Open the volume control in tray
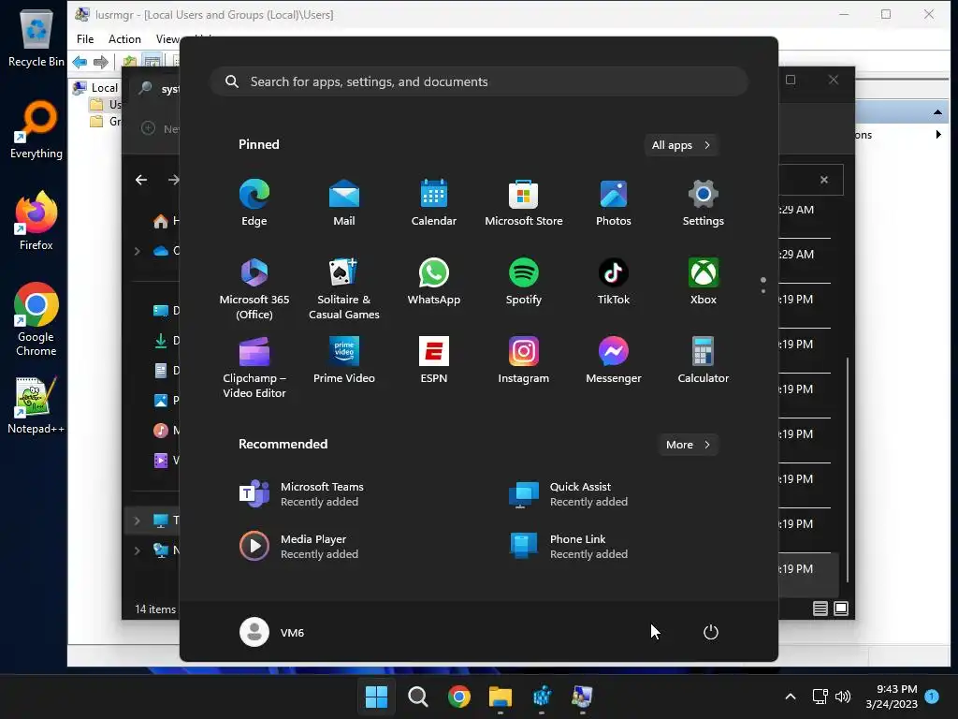 pos(843,697)
